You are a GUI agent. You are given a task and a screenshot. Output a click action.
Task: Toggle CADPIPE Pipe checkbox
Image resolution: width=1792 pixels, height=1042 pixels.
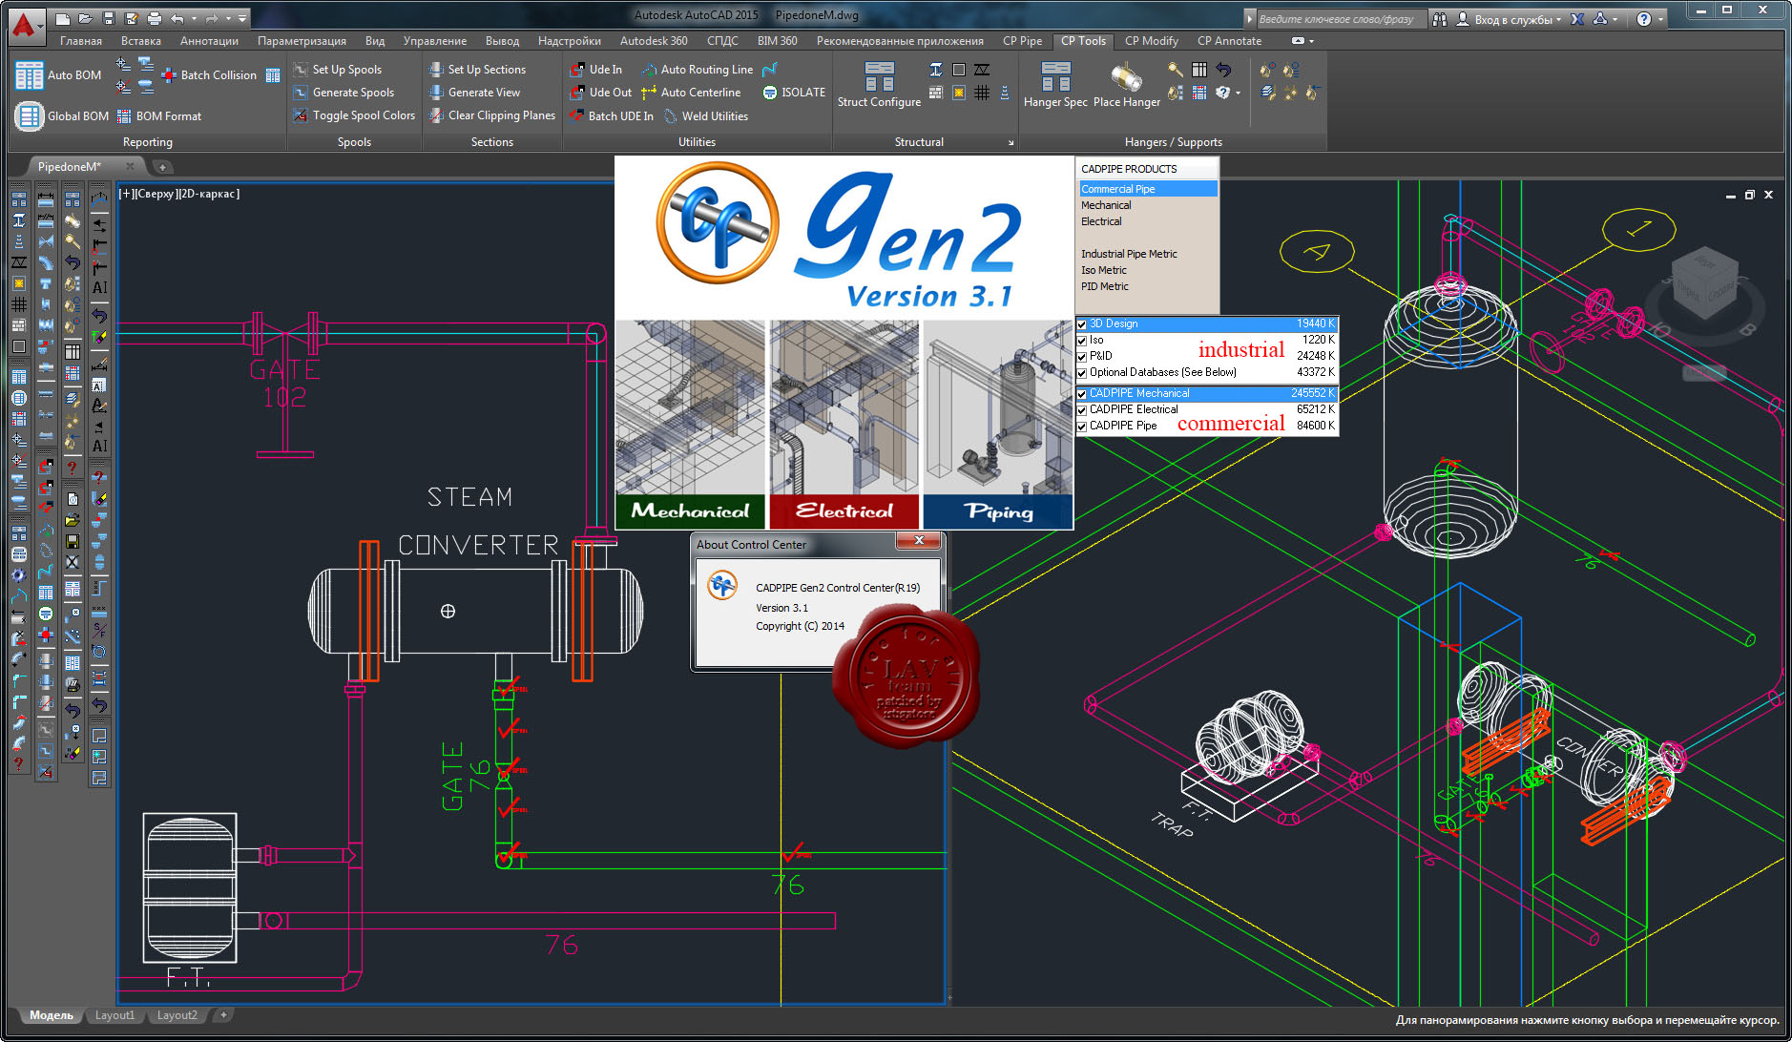[1082, 427]
